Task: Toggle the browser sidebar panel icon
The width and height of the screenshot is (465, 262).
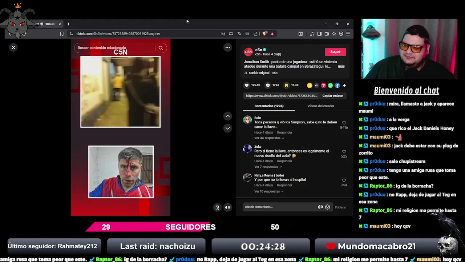Action: (x=319, y=34)
